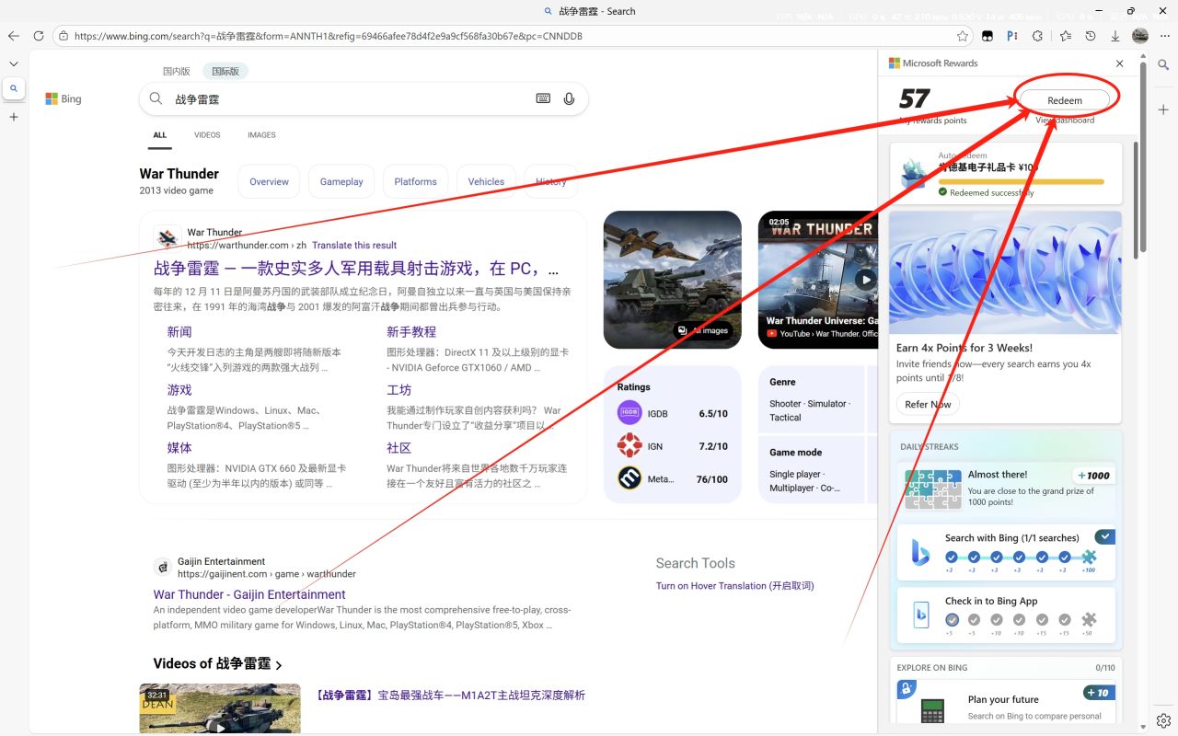Viewport: 1178px width, 736px height.
Task: Open the 新手教程 sitelink
Action: 411,332
